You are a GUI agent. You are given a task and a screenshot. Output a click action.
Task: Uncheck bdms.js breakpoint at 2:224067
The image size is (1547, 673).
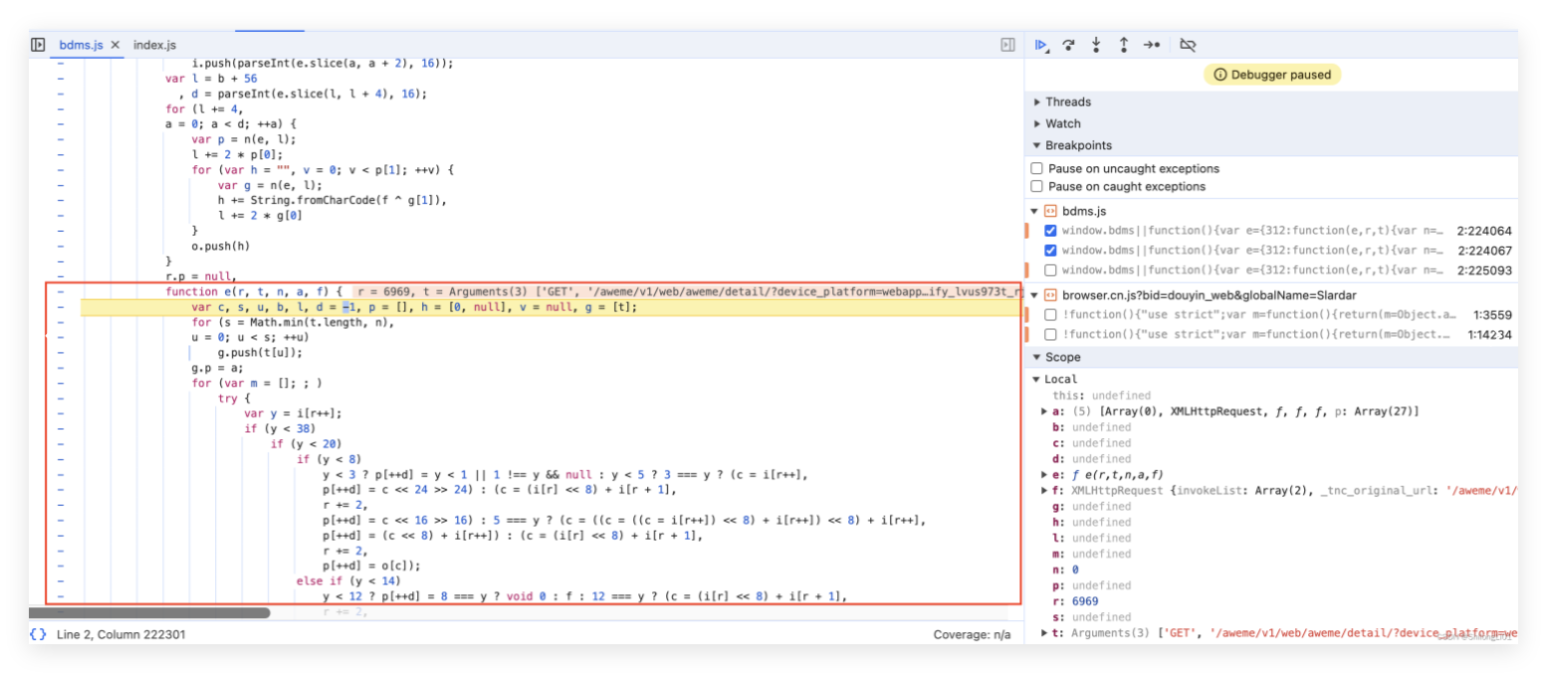(1050, 251)
